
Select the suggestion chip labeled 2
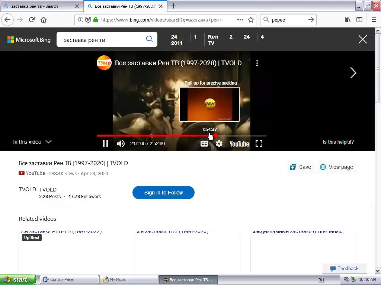231,37
